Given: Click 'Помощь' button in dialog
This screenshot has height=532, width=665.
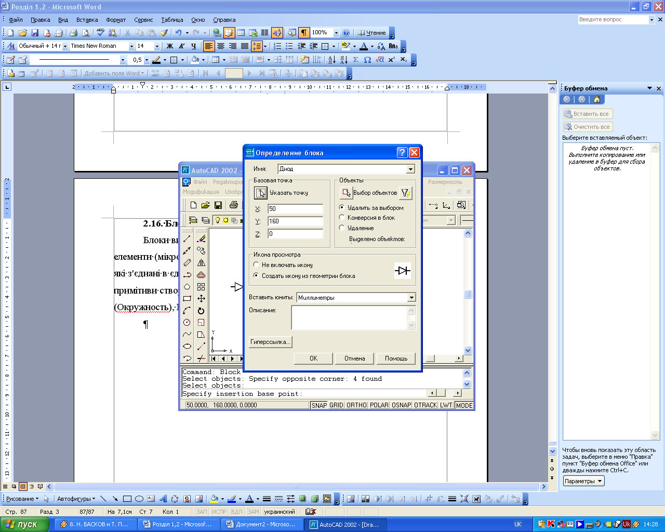Looking at the screenshot, I should (x=396, y=358).
